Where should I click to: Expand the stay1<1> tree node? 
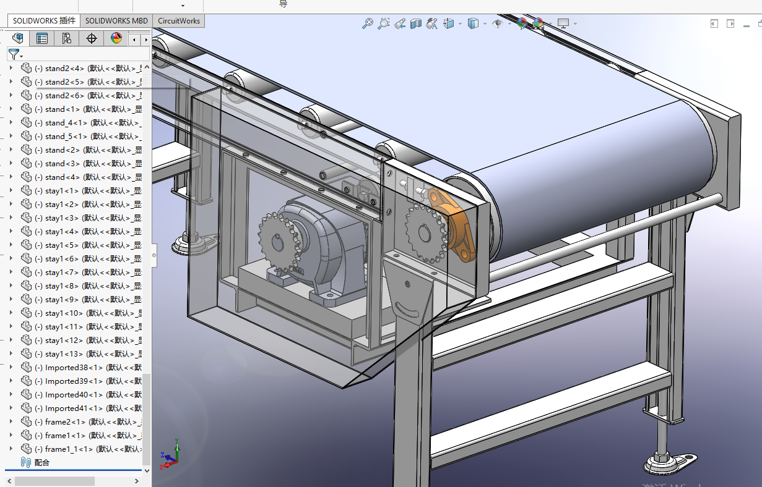click(11, 190)
